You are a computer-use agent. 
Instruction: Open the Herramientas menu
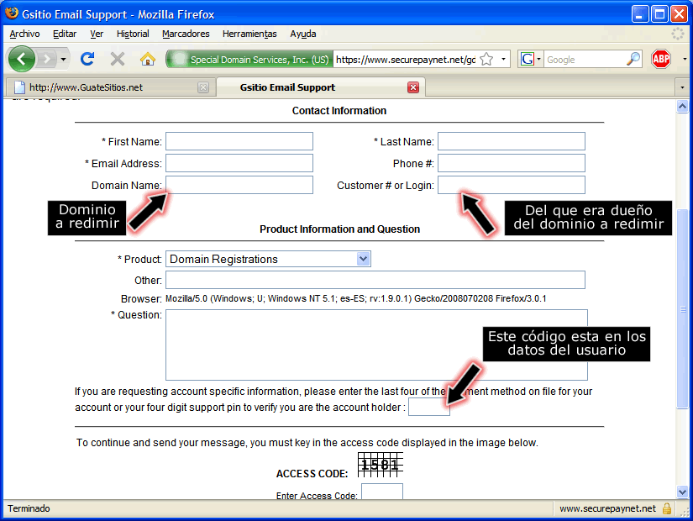click(x=249, y=34)
